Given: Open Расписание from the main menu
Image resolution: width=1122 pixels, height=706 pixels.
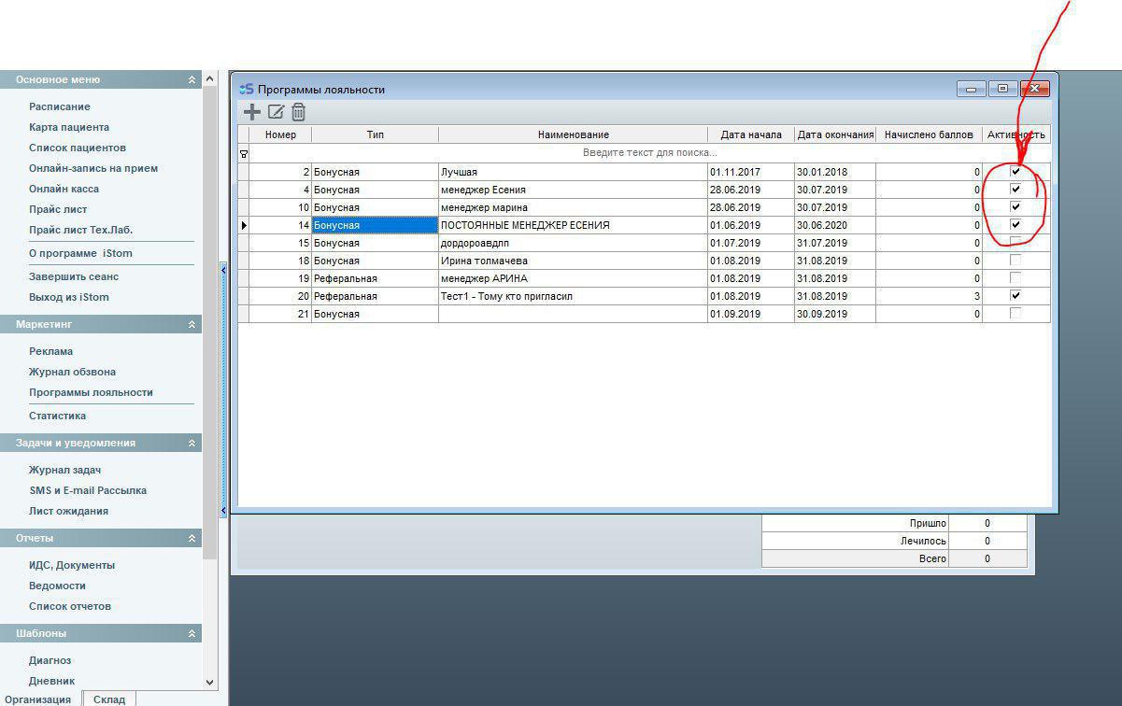Looking at the screenshot, I should tap(60, 106).
